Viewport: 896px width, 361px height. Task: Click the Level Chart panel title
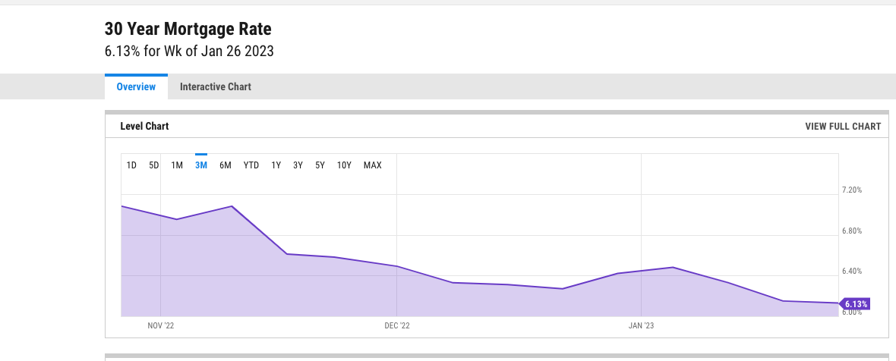click(x=144, y=127)
